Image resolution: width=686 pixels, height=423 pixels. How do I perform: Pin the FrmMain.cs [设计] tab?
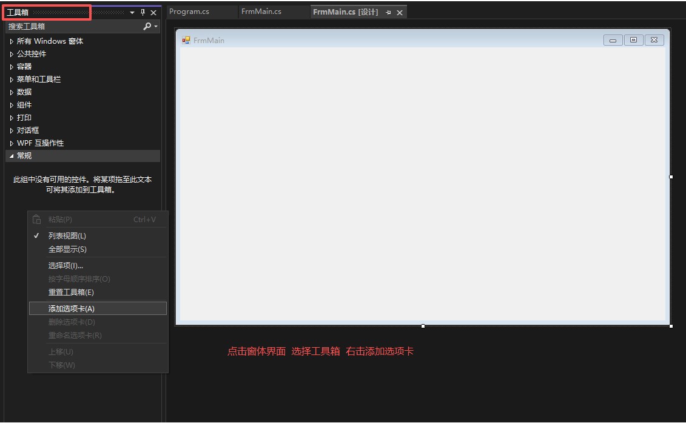[388, 13]
